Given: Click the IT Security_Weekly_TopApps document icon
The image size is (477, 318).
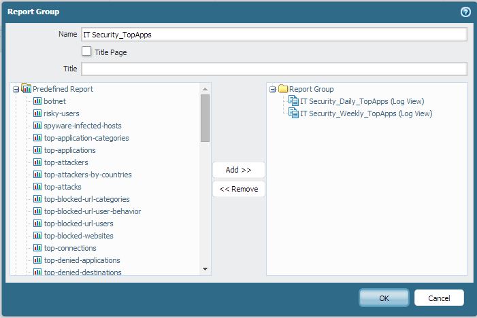Looking at the screenshot, I should (293, 113).
